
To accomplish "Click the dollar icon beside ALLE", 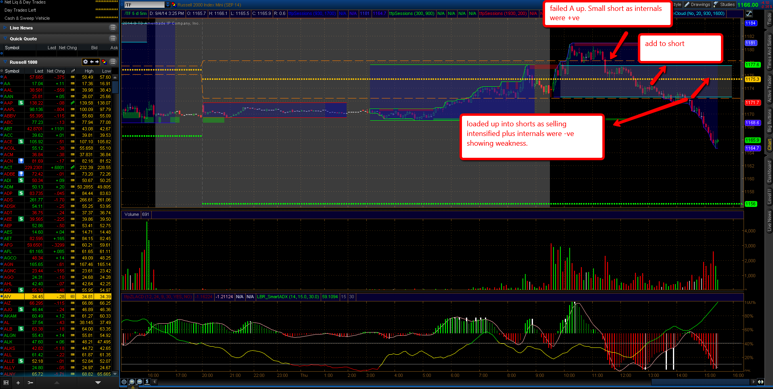I will point(21,361).
